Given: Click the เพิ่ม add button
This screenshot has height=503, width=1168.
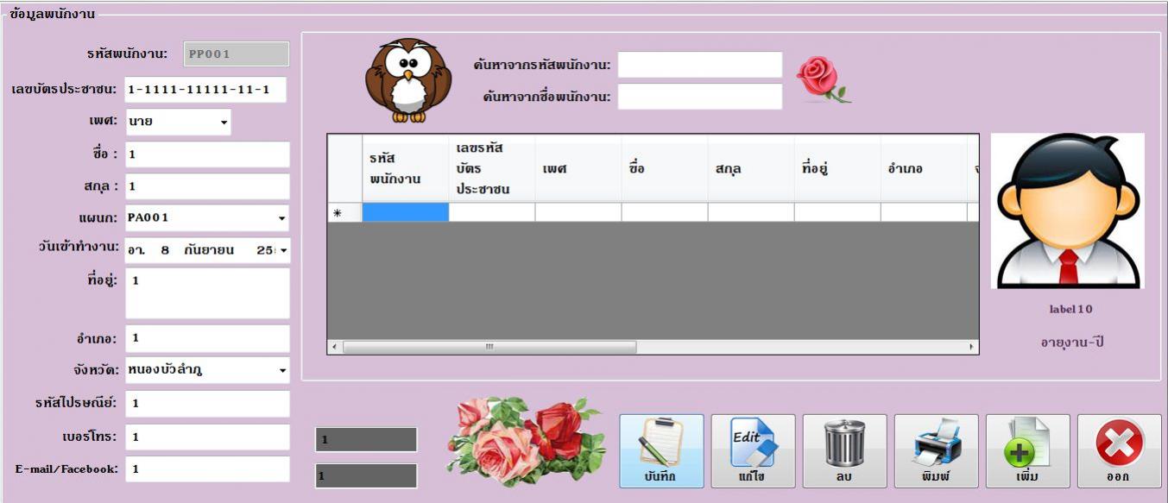Looking at the screenshot, I should click(x=1027, y=451).
